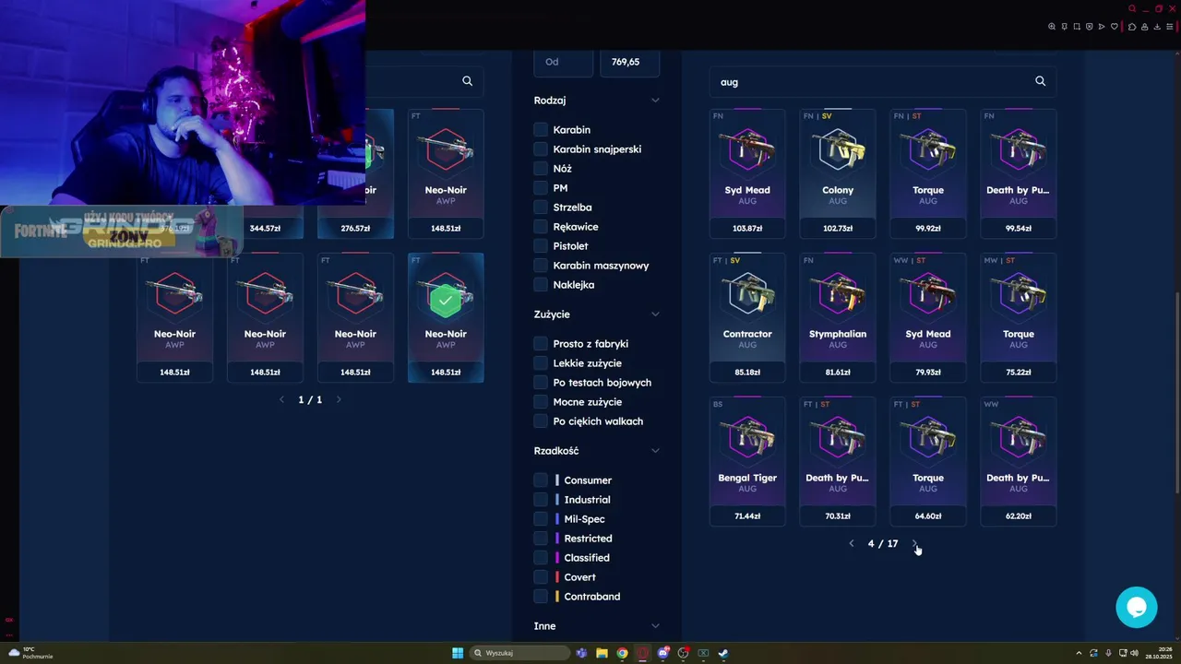The height and width of the screenshot is (664, 1181).
Task: Open the Windows Start menu
Action: coord(458,653)
